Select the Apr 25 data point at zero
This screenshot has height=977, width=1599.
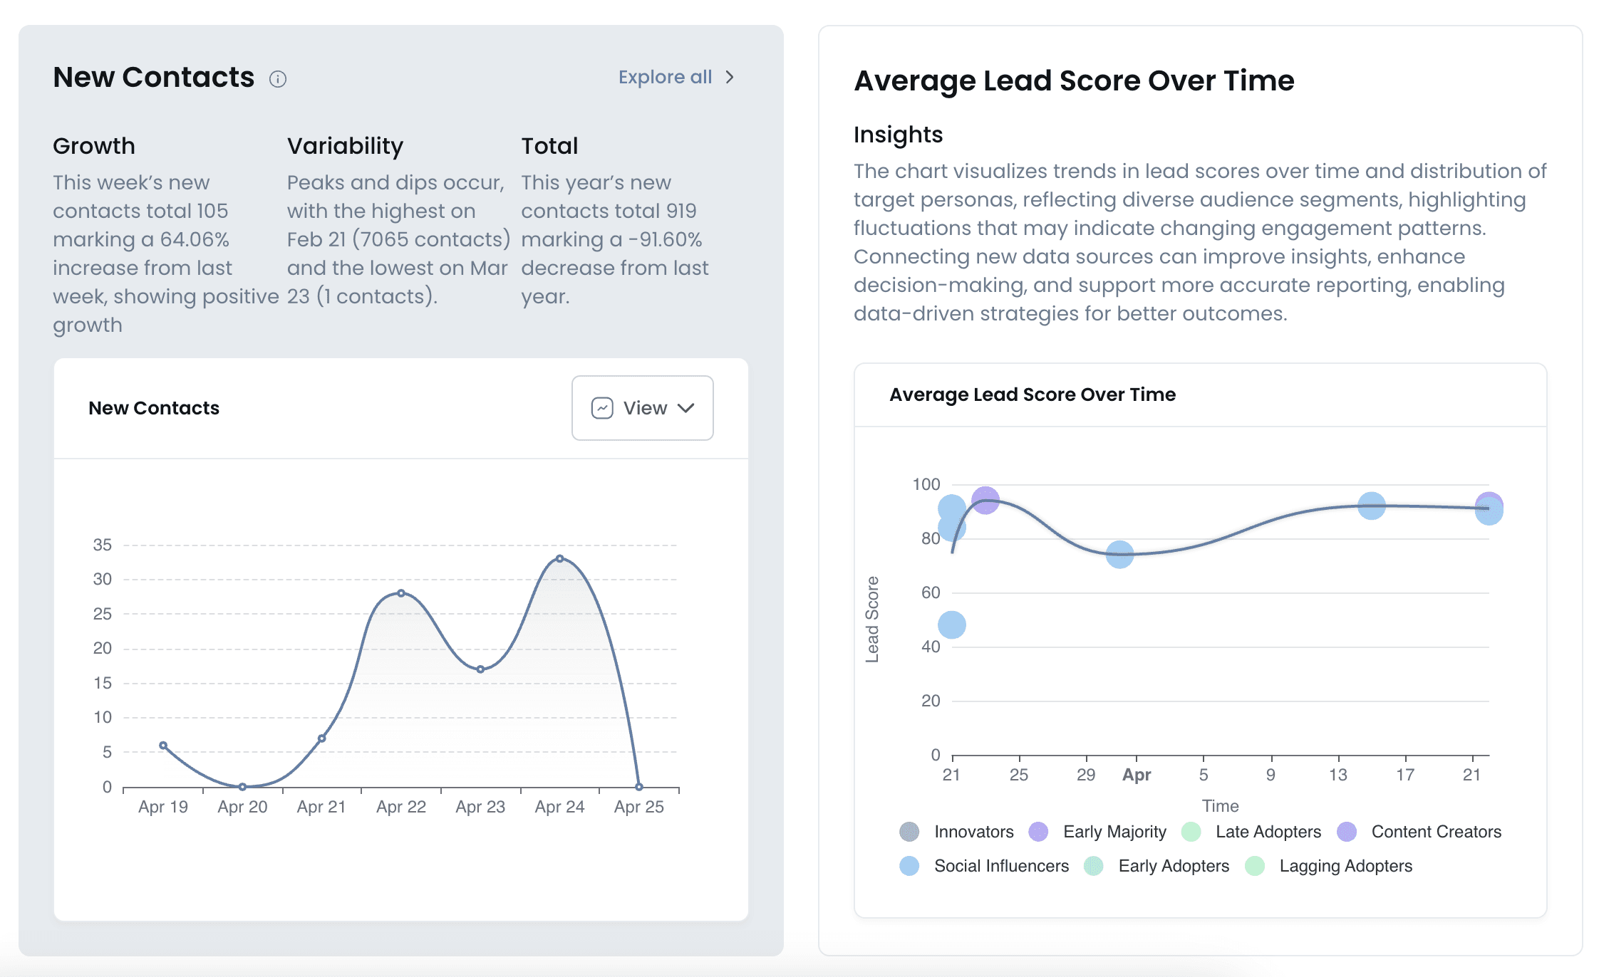point(639,787)
